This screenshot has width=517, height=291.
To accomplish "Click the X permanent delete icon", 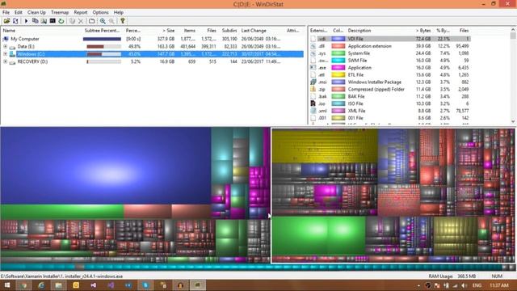I will 81,21.
